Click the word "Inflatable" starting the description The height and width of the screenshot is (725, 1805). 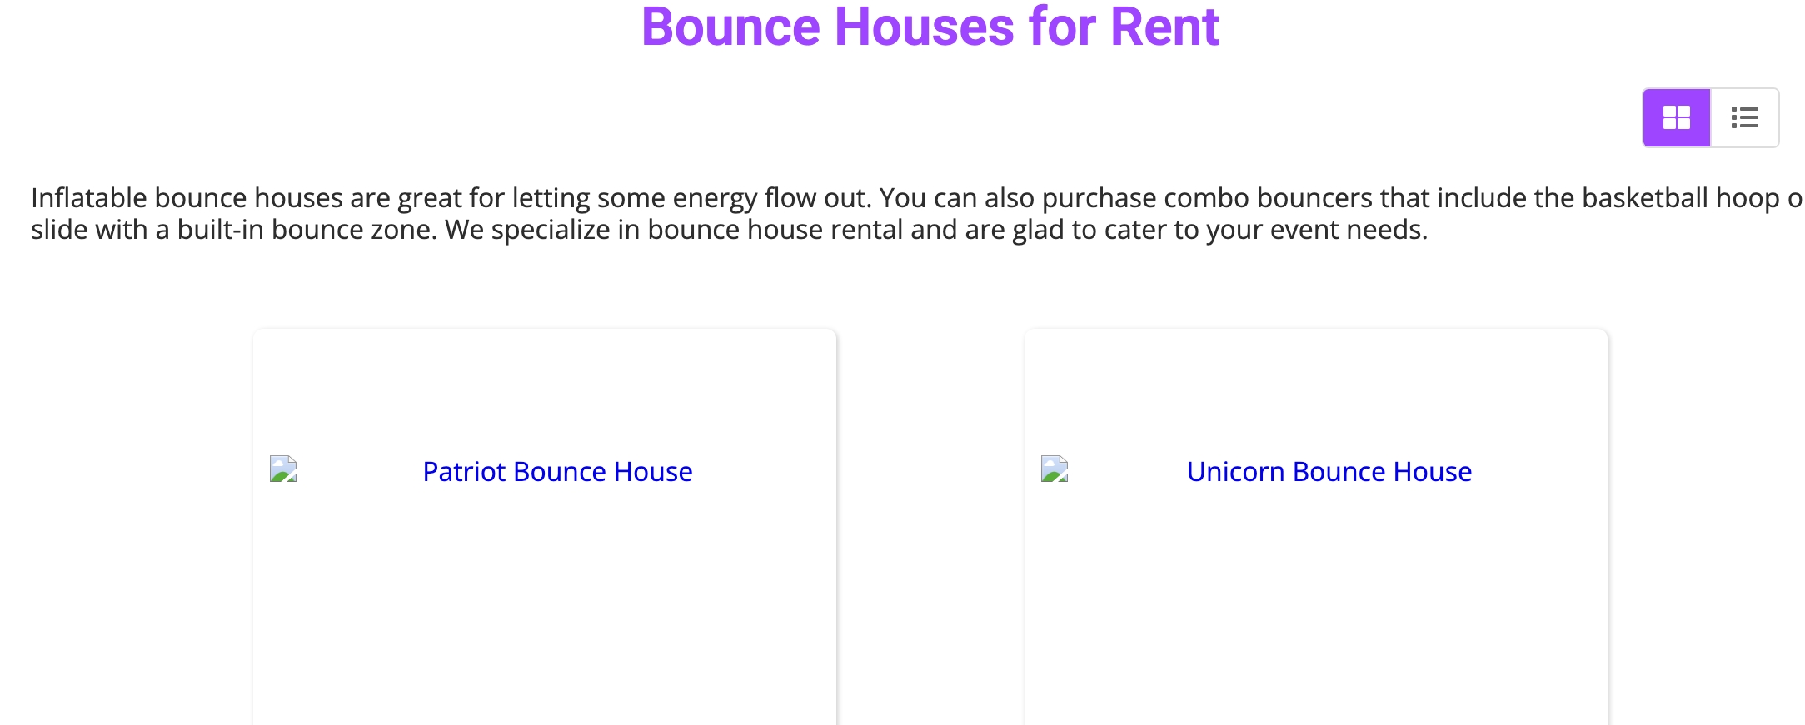point(88,198)
